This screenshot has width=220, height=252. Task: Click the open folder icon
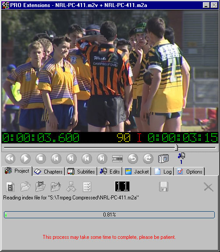tap(25, 186)
